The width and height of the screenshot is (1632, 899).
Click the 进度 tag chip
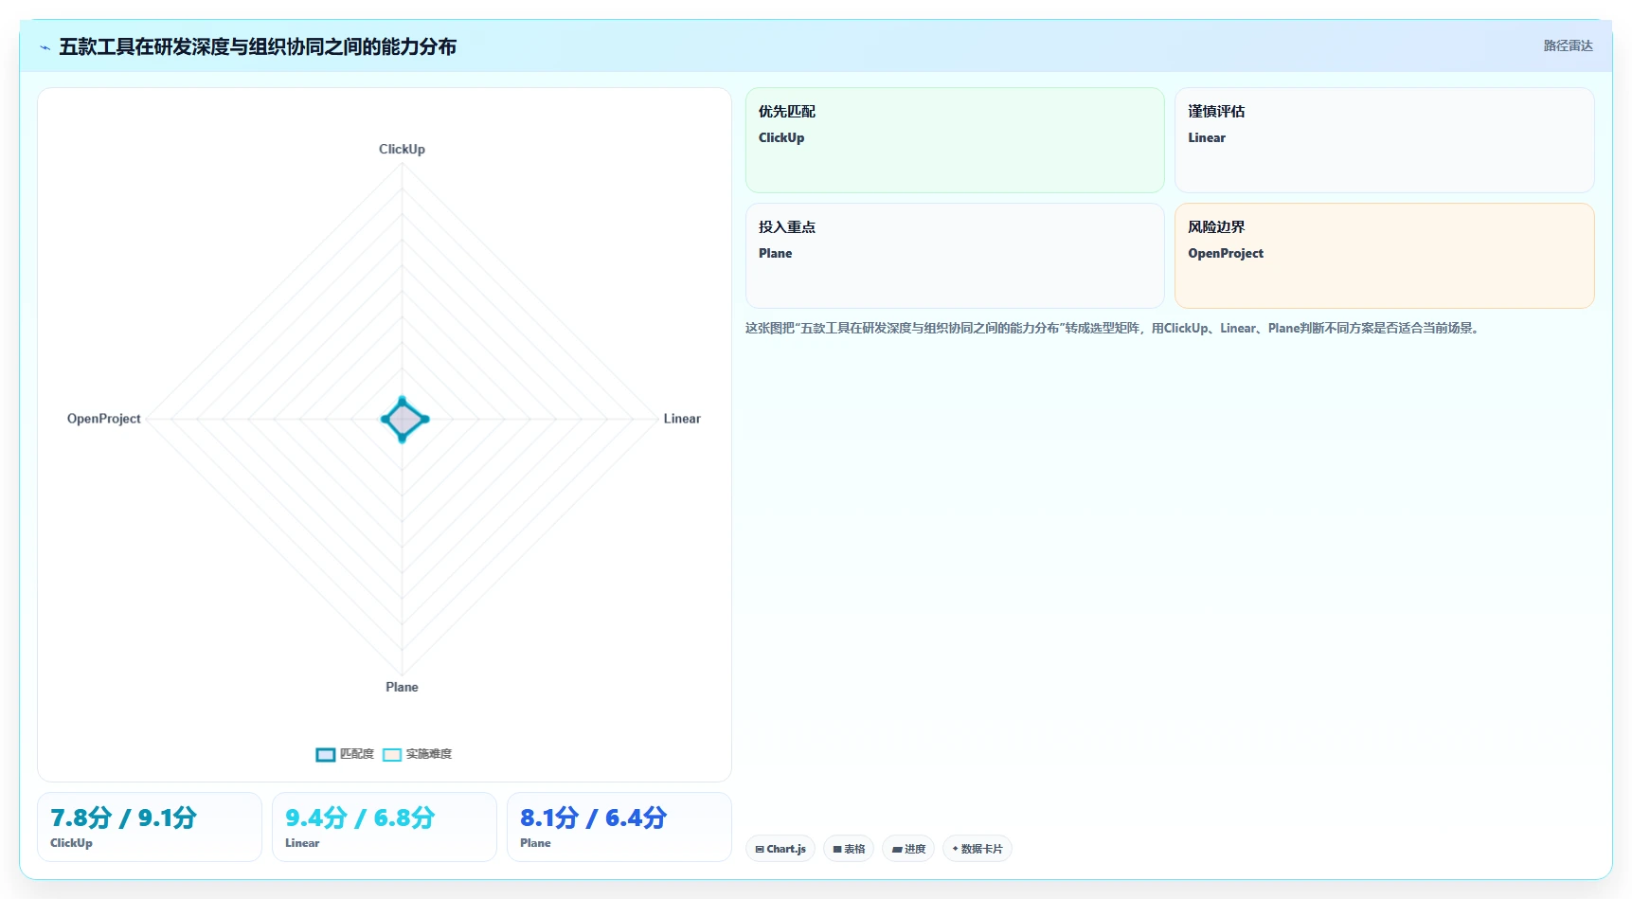pos(908,849)
